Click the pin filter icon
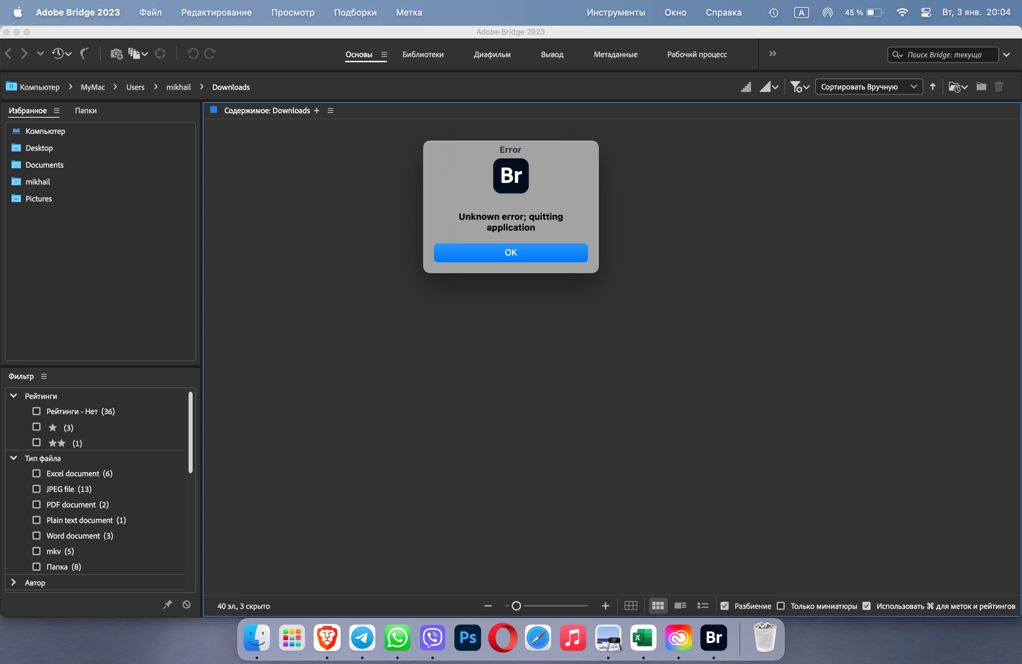This screenshot has width=1022, height=664. (x=168, y=604)
